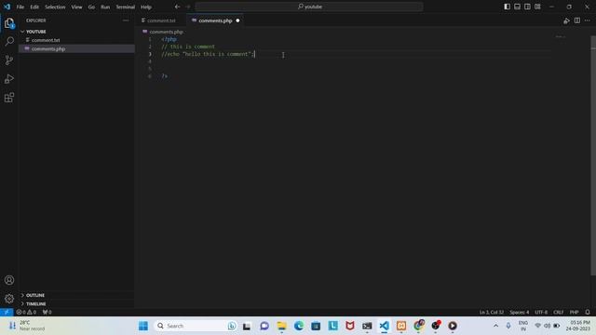Toggle the Primary Side Bar layout icon
This screenshot has width=596, height=335.
pyautogui.click(x=507, y=7)
